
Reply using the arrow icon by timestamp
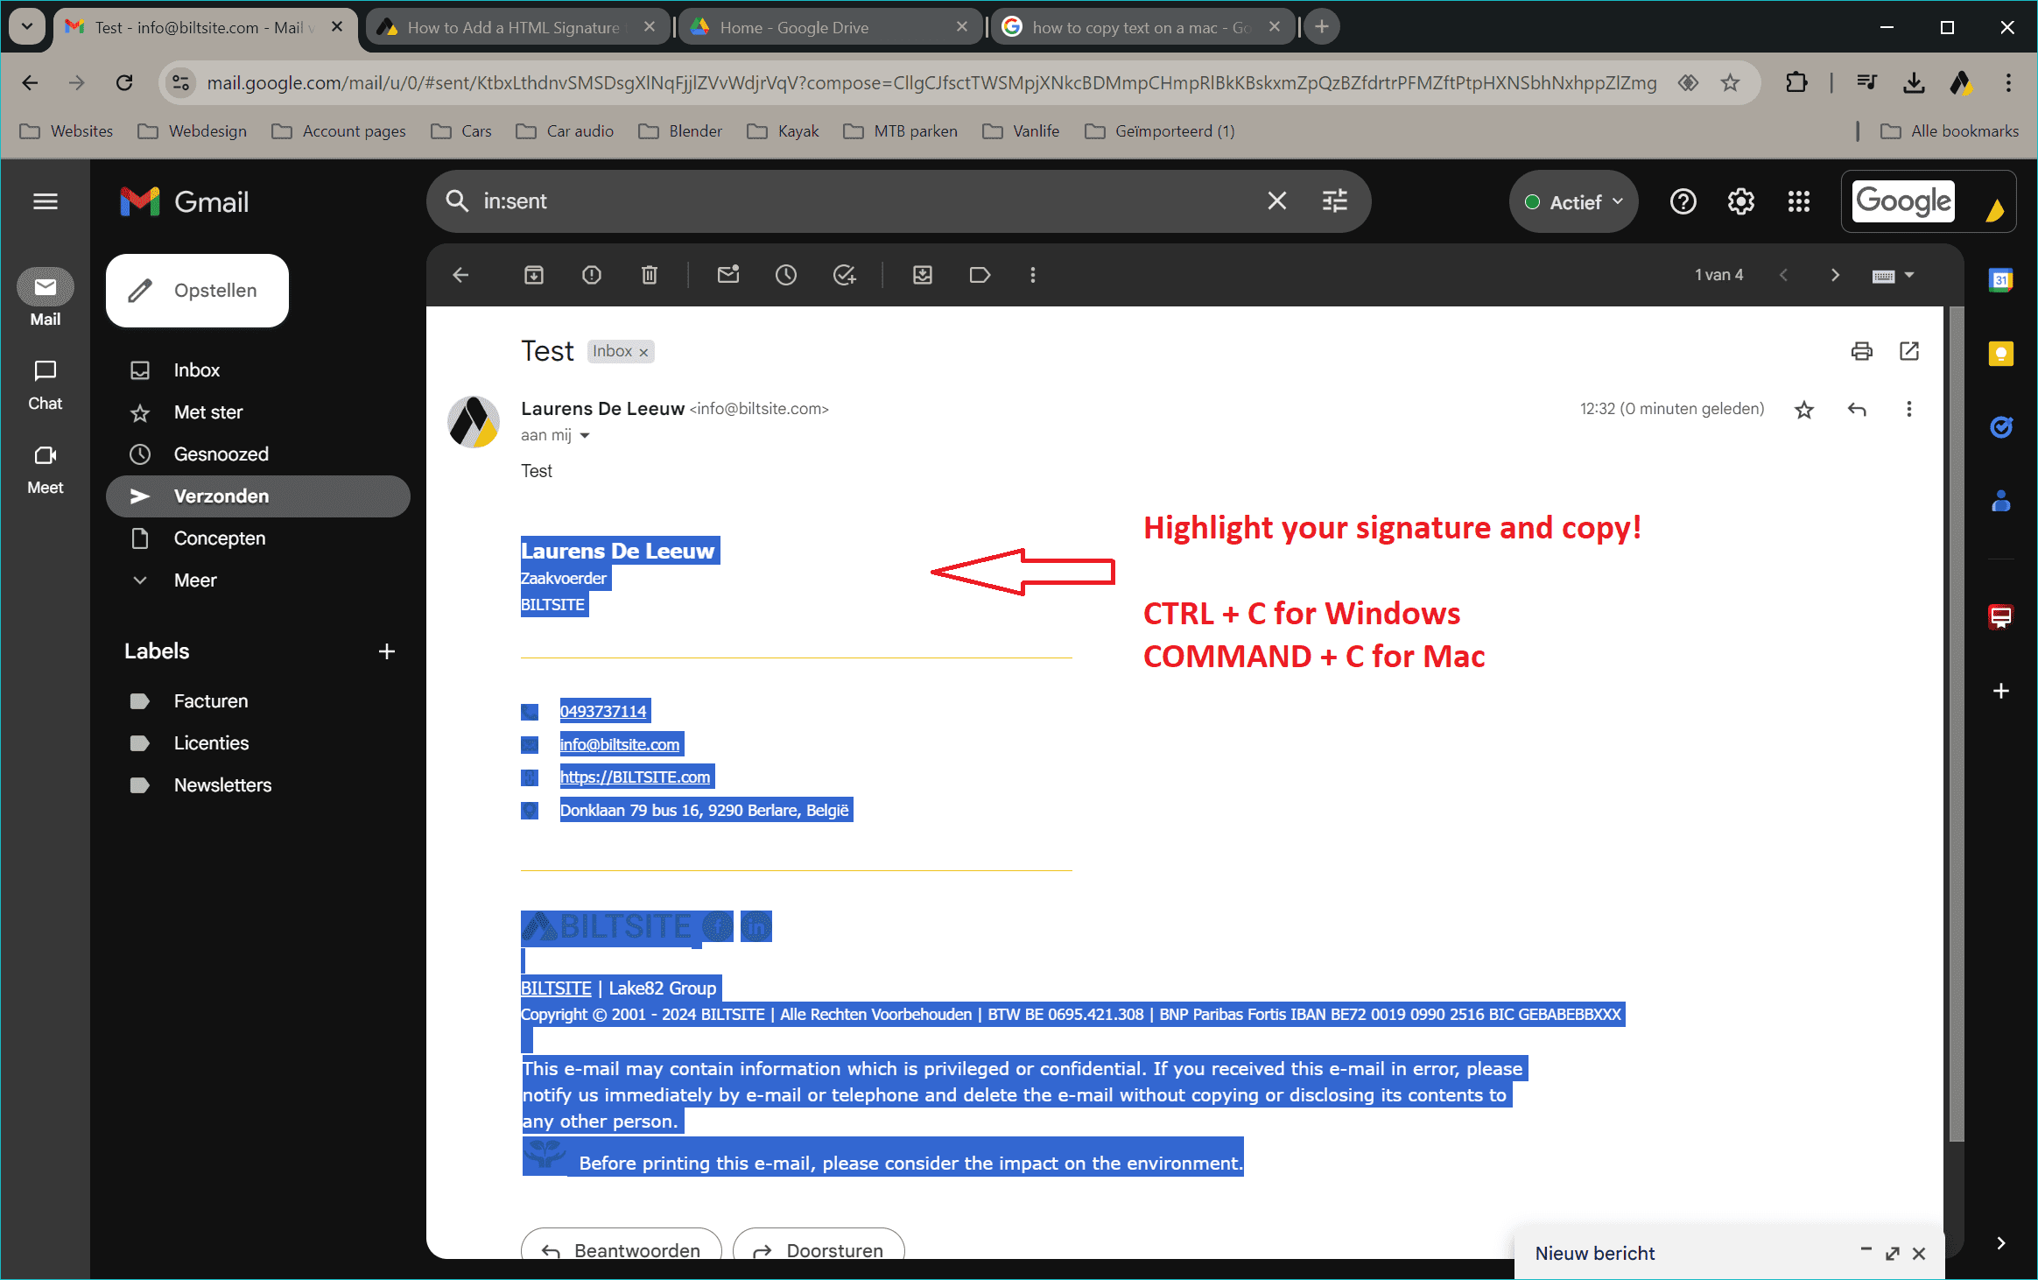(x=1857, y=409)
